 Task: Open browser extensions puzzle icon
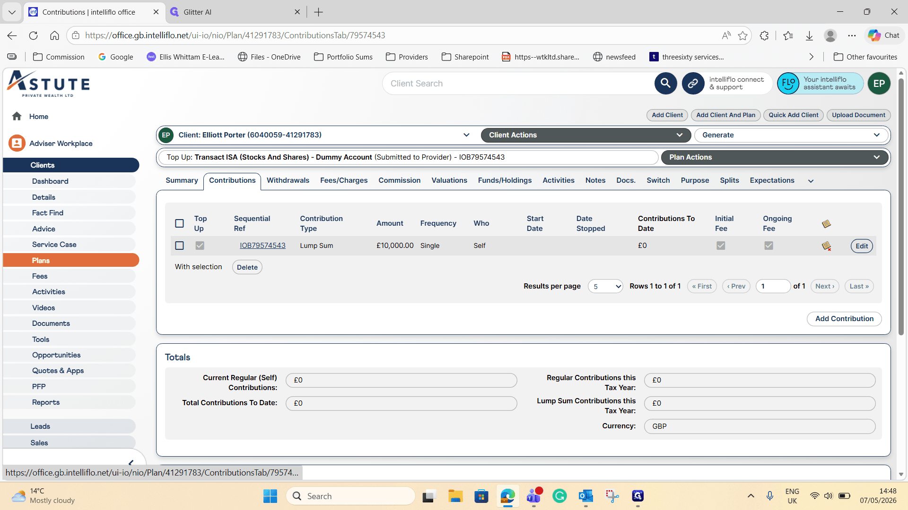click(764, 35)
